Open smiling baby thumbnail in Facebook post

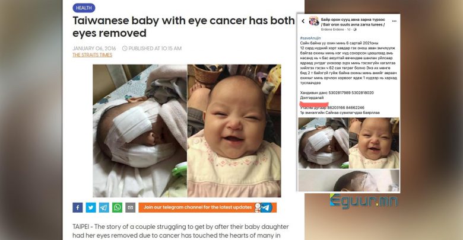(374, 143)
